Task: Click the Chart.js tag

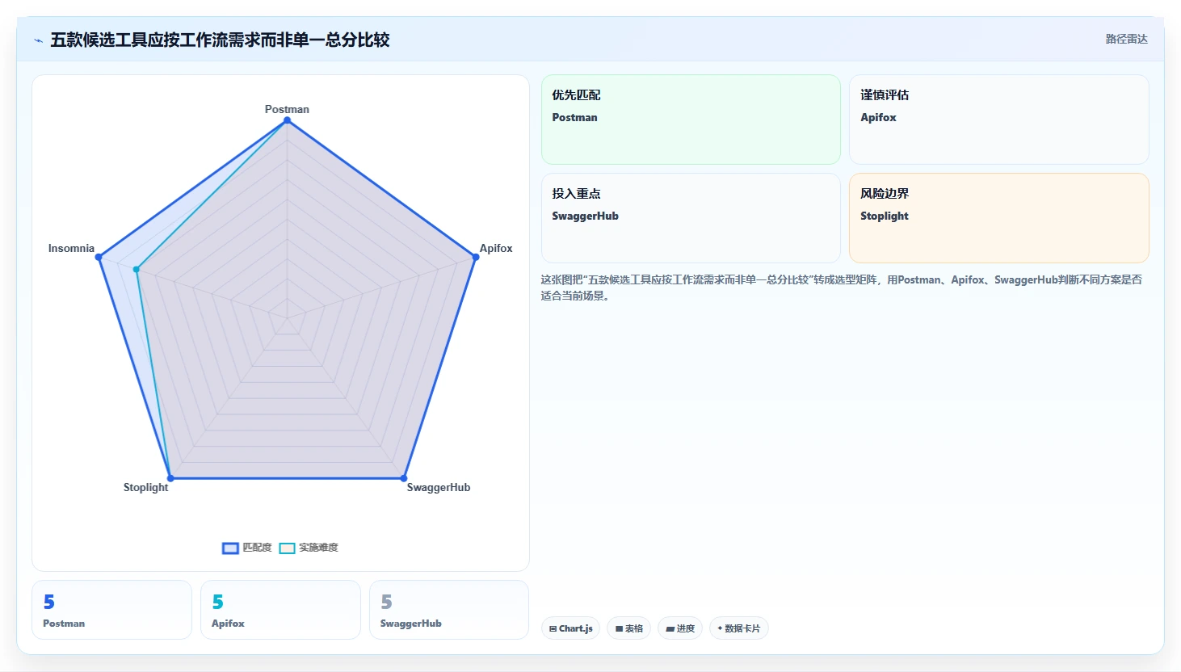Action: (x=570, y=628)
